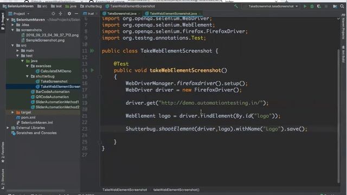Click the "http://demo.automationtesting.in/" URL string
The height and width of the screenshot is (195, 347).
(211, 103)
